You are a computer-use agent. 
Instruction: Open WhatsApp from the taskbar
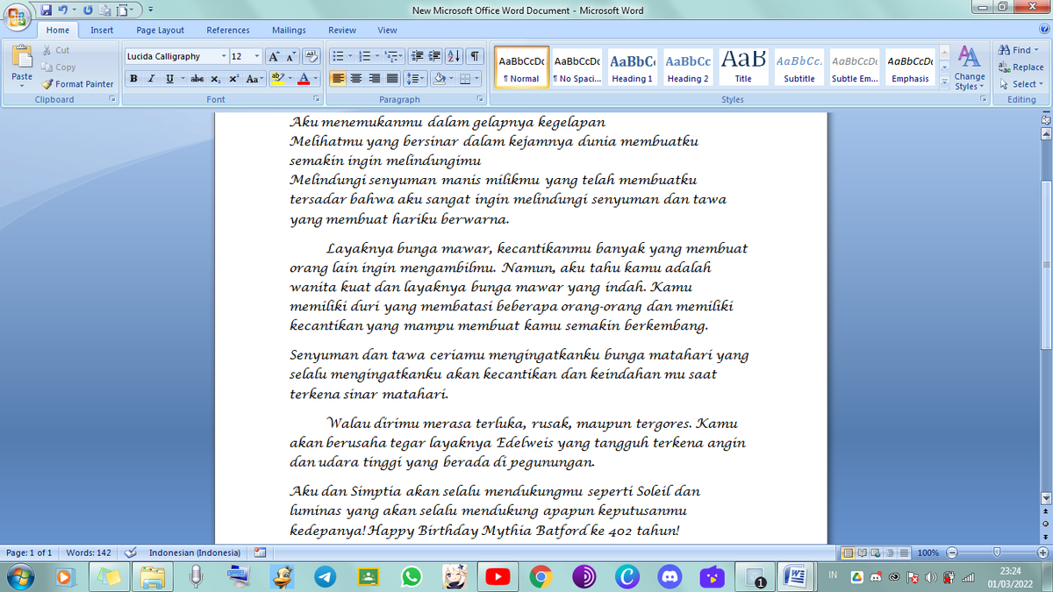pyautogui.click(x=411, y=576)
